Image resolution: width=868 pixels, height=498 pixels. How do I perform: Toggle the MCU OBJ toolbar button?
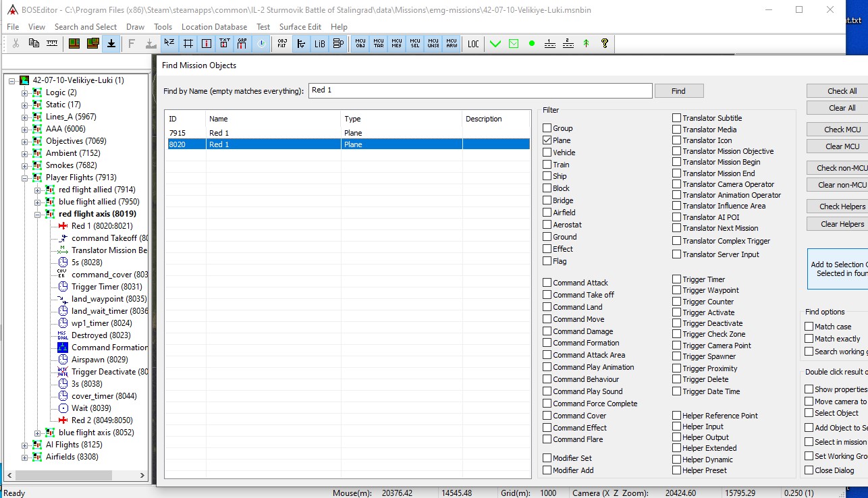tap(360, 43)
